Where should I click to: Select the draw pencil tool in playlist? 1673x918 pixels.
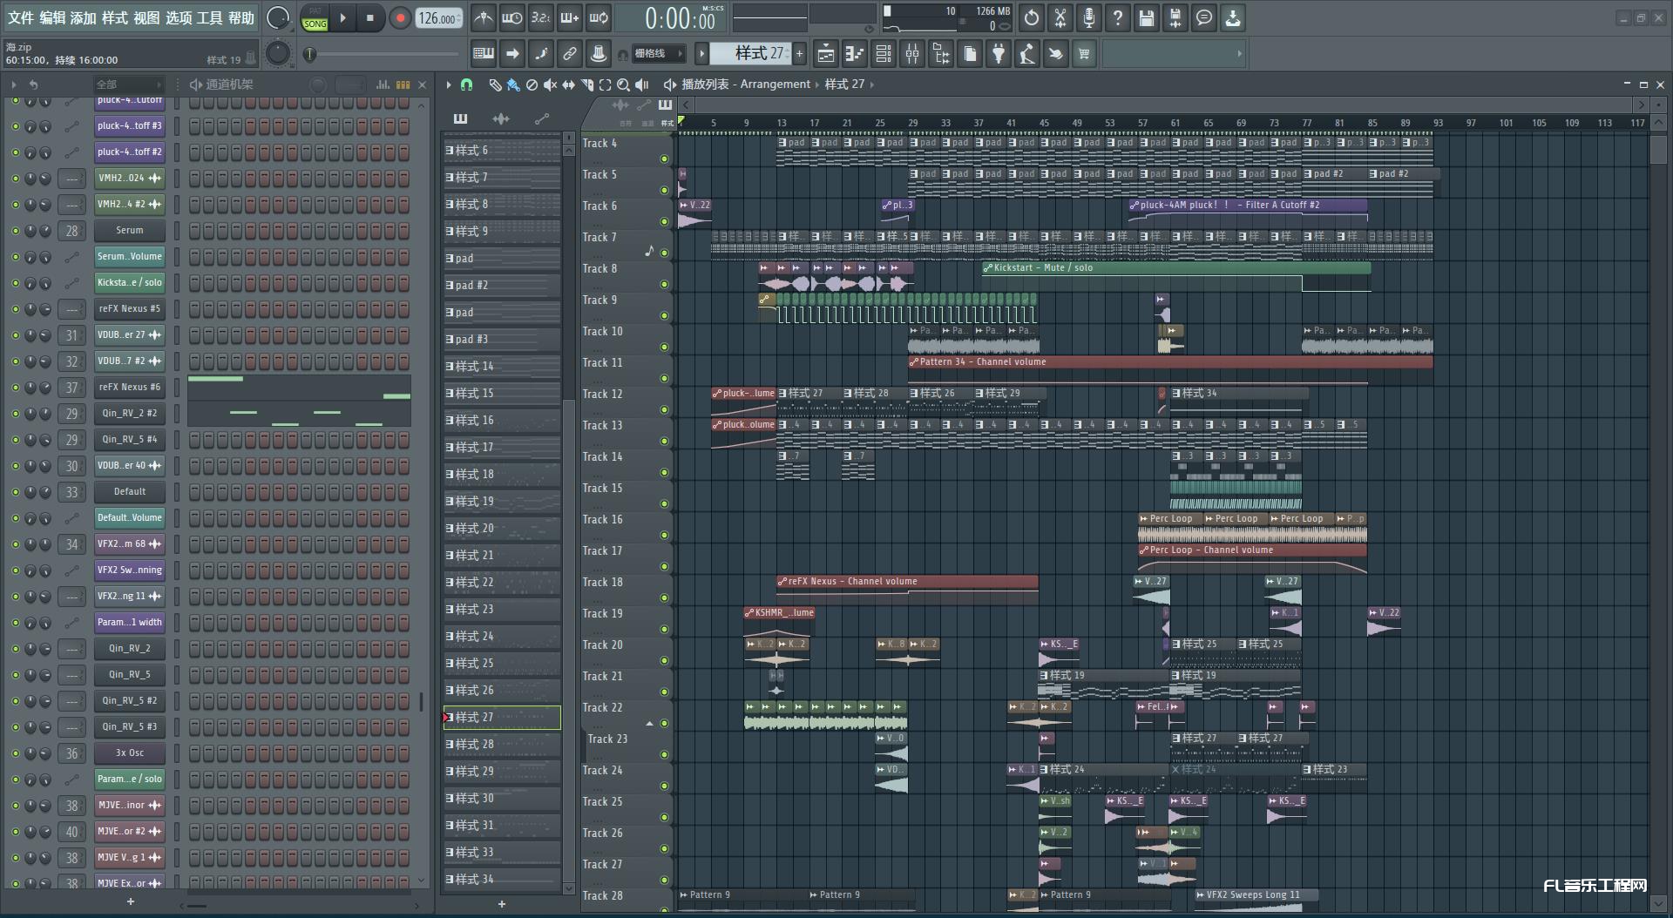tap(495, 84)
